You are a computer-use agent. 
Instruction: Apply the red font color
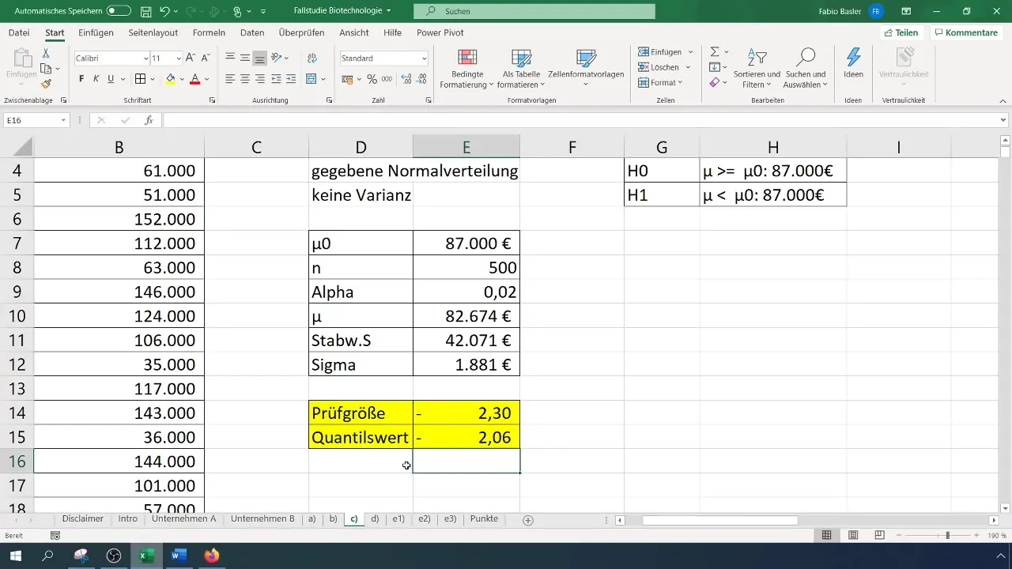tap(194, 79)
